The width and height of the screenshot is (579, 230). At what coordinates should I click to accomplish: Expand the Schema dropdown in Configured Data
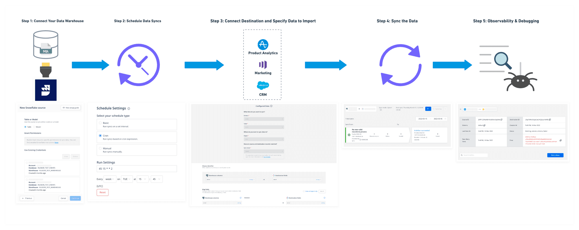264,119
